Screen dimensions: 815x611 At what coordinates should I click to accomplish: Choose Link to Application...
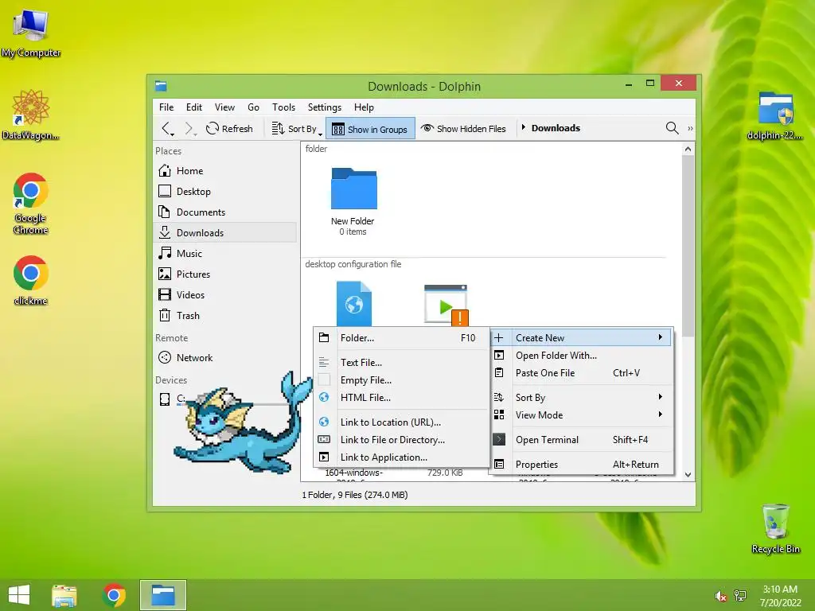click(x=401, y=457)
